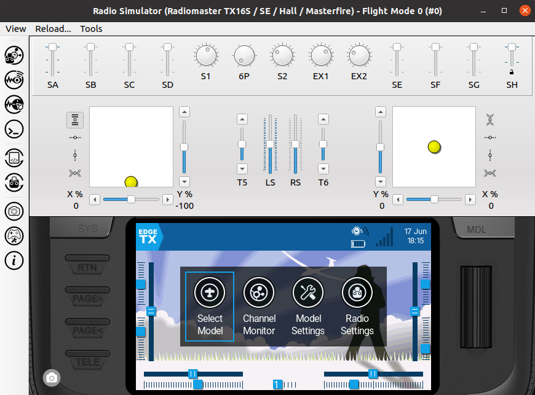
Task: Open telemetry simulator icon in sidebar
Action: coord(14,80)
